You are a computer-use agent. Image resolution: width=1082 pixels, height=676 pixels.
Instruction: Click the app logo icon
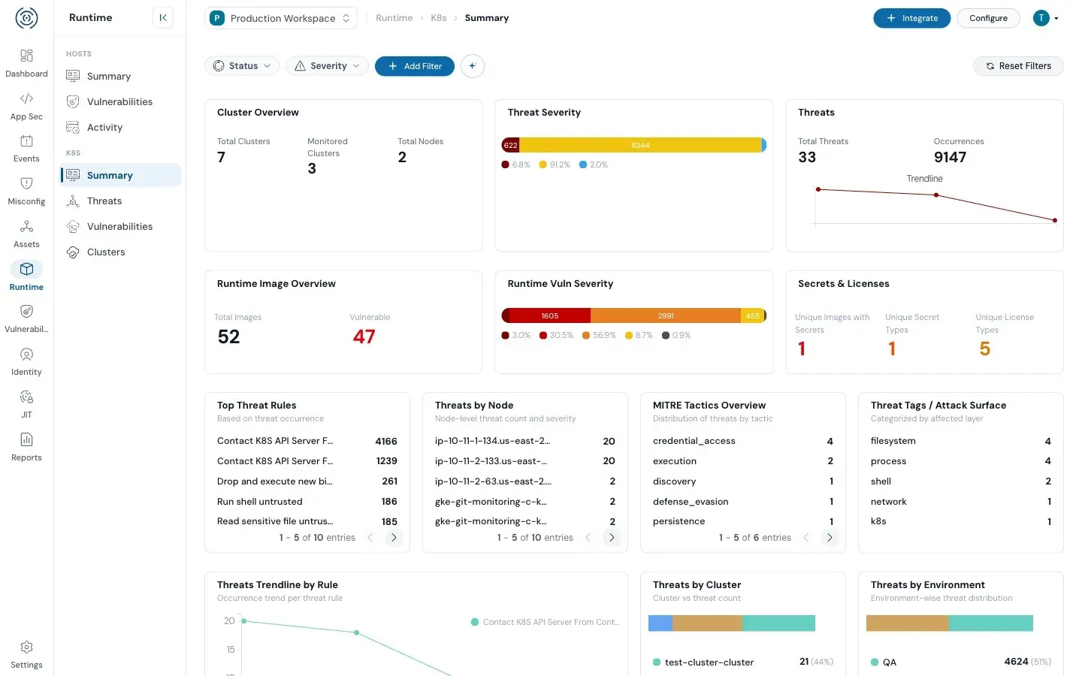click(26, 18)
